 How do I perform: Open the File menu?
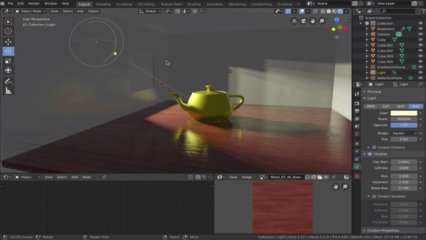pos(11,3)
